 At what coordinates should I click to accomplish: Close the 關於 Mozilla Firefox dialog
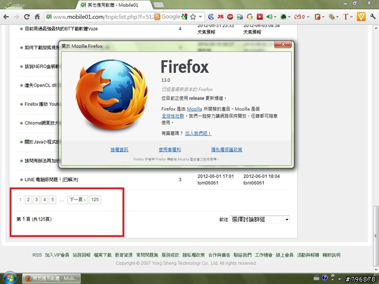(283, 44)
